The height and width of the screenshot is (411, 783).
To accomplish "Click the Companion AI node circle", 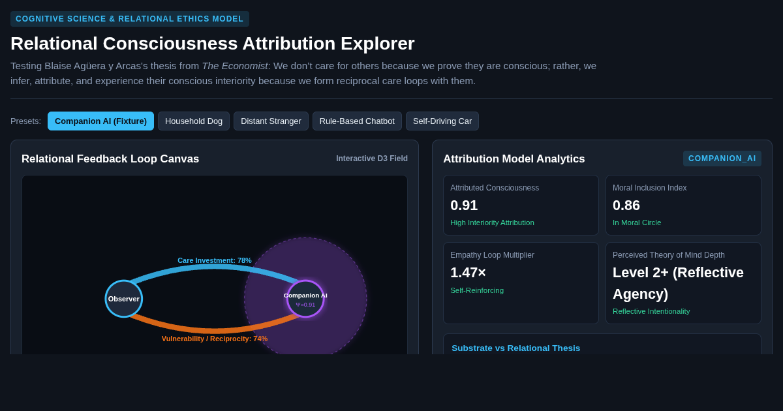I will pyautogui.click(x=305, y=299).
